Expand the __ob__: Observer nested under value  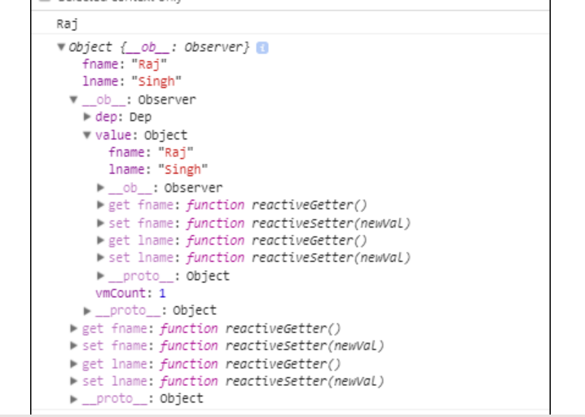[x=100, y=189]
